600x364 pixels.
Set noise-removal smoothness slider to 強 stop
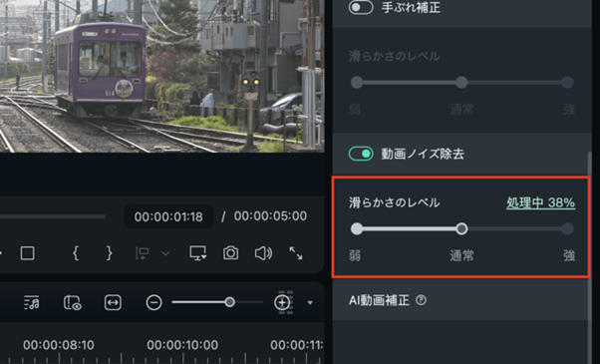[x=567, y=229]
